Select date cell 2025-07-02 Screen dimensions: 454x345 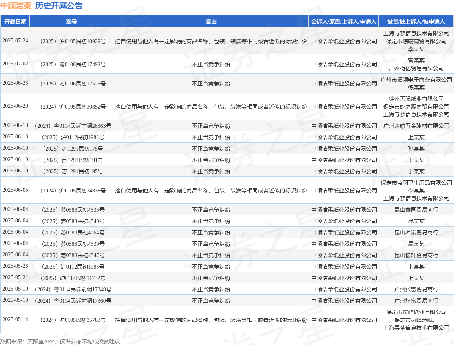[15, 64]
